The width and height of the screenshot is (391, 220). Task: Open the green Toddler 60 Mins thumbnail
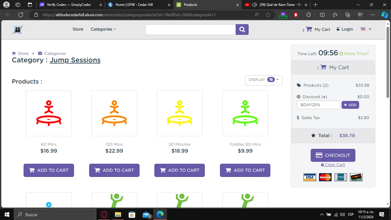tap(245, 113)
